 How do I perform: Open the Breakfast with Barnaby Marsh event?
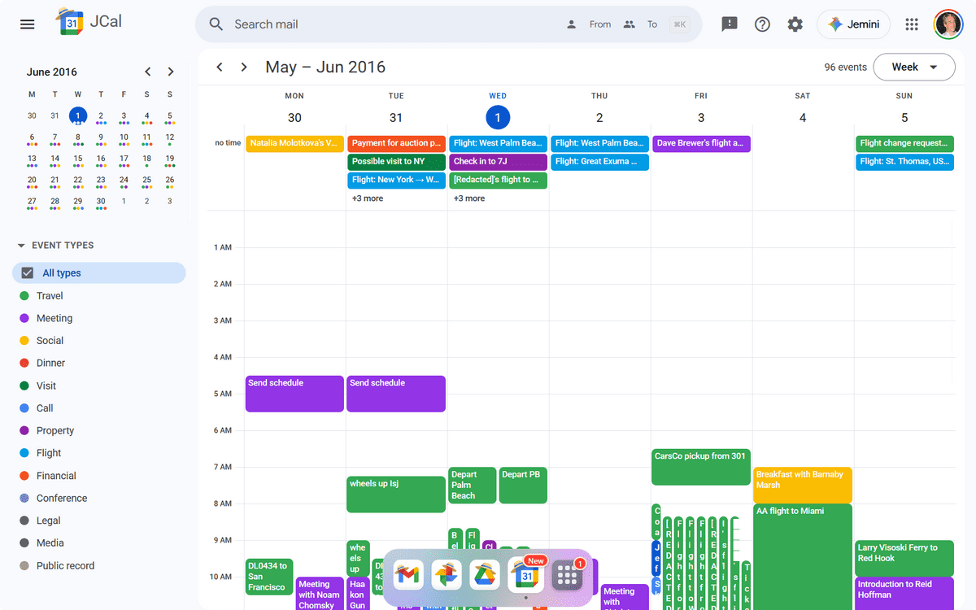(802, 485)
